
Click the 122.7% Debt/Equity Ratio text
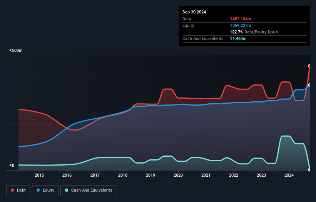(254, 32)
